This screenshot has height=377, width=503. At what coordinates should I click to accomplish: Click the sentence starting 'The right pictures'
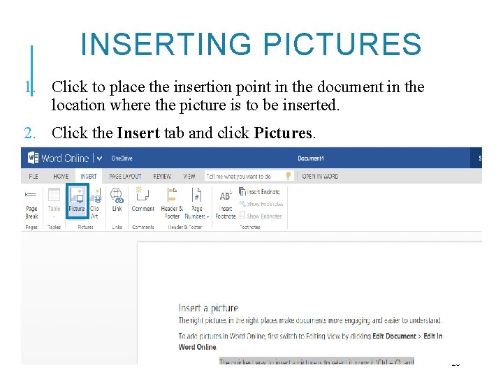point(310,320)
